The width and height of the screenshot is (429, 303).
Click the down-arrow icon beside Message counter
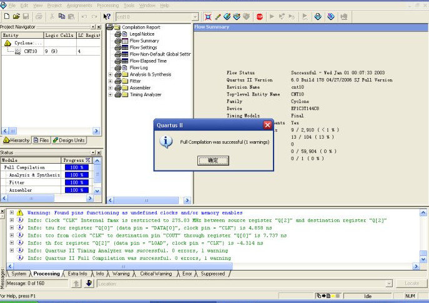click(89, 283)
